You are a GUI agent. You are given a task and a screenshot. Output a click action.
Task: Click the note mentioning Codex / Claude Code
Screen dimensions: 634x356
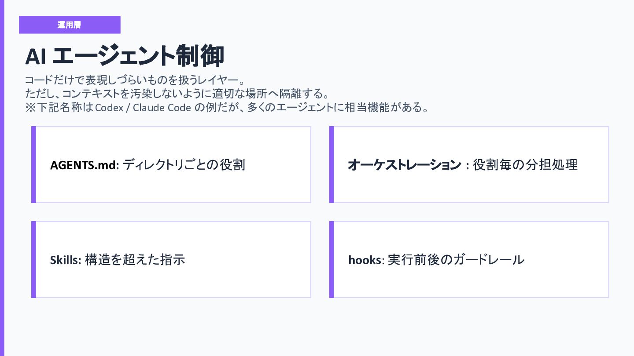pos(227,108)
